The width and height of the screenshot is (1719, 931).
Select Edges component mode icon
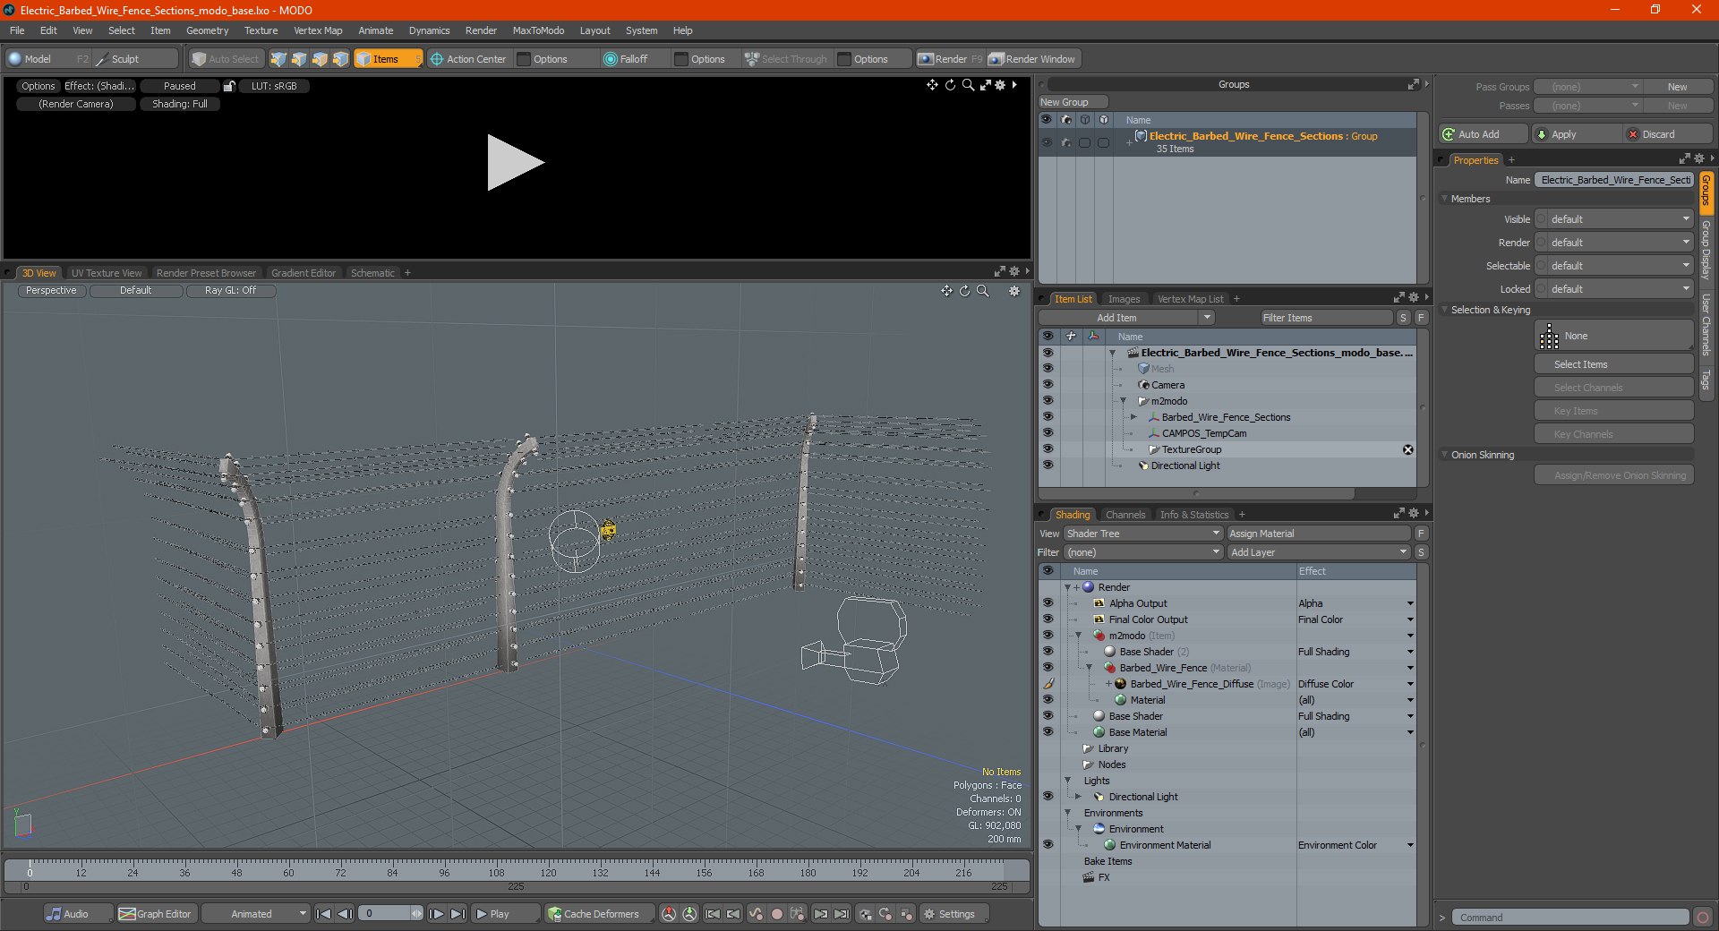[x=299, y=59]
